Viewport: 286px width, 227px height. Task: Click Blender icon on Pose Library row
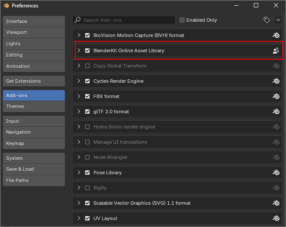tap(276, 173)
